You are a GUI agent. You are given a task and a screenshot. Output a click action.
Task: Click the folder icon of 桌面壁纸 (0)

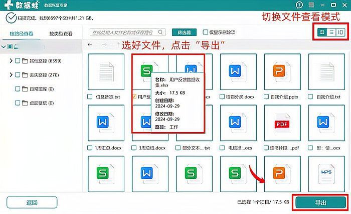(x=25, y=103)
